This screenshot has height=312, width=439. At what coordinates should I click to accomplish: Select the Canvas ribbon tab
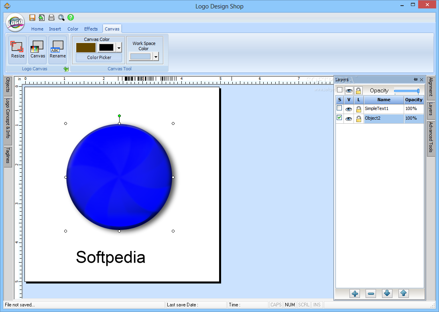pos(112,29)
